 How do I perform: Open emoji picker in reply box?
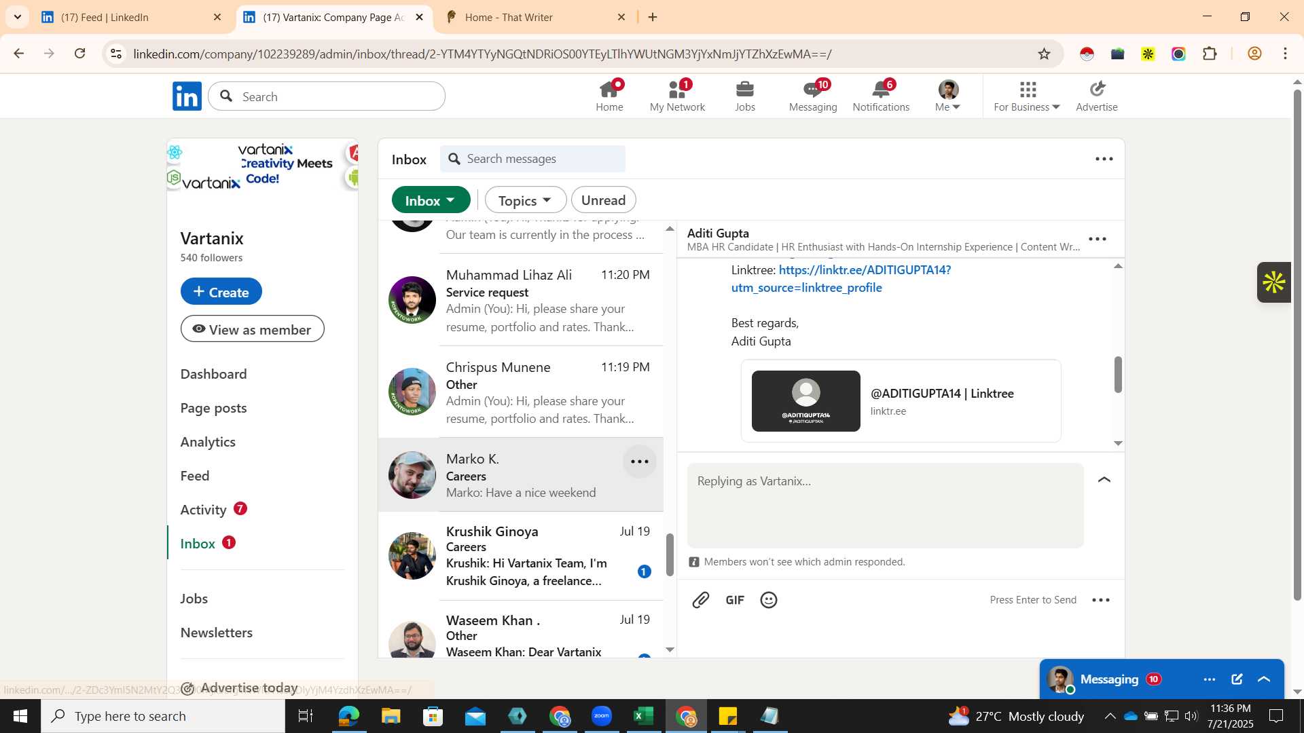point(769,600)
